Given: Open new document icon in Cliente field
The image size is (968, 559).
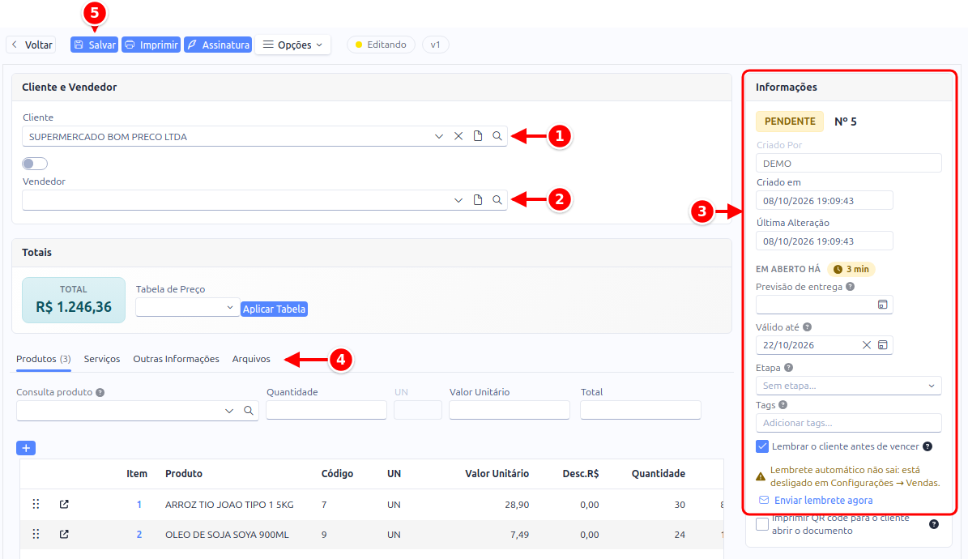Looking at the screenshot, I should pos(478,136).
